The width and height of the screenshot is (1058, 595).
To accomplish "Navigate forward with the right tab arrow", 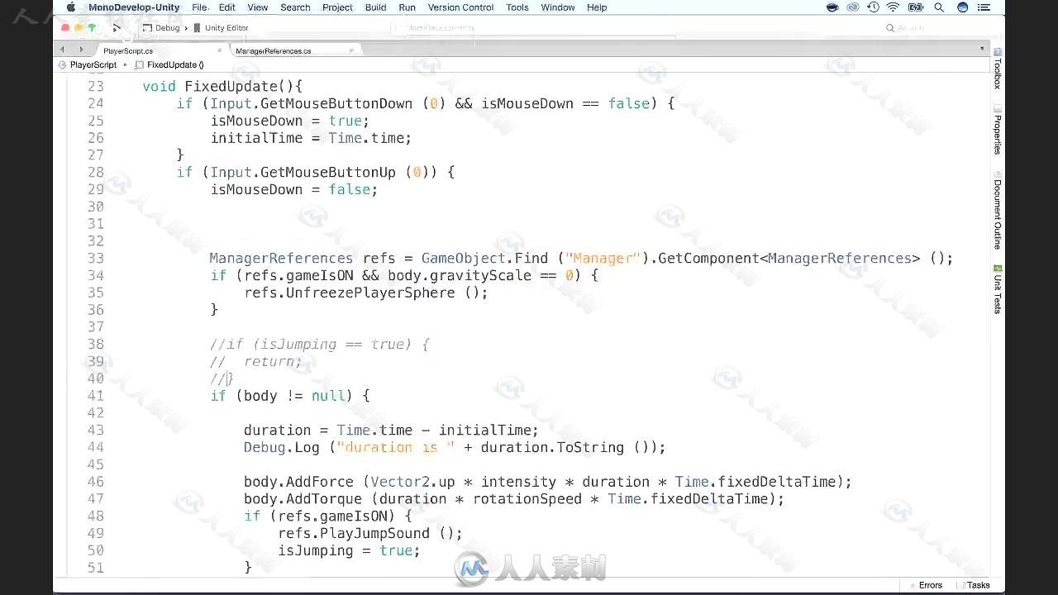I will pyautogui.click(x=81, y=50).
